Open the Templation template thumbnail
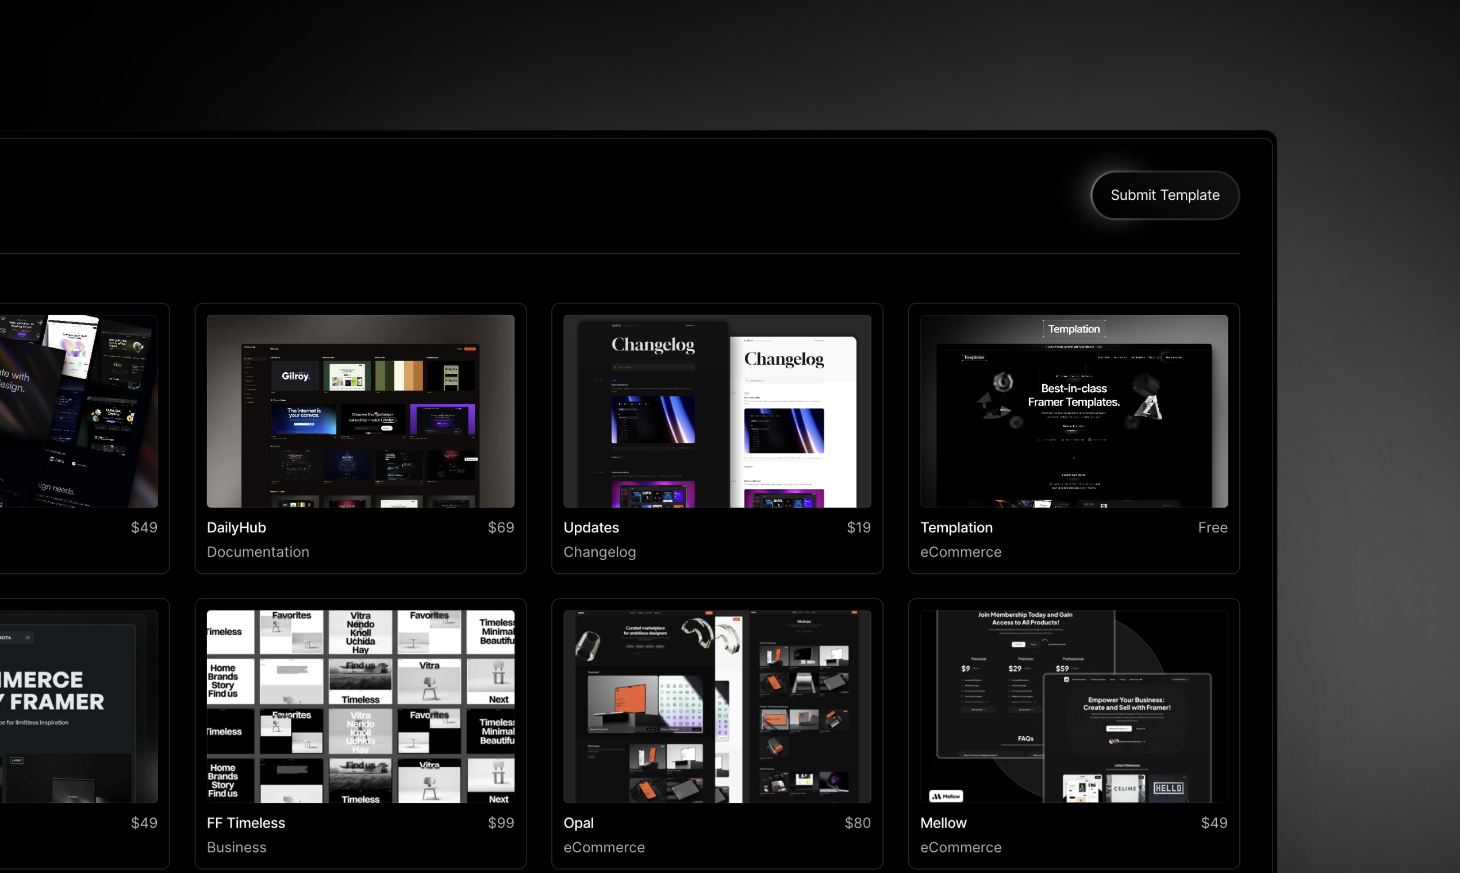This screenshot has width=1460, height=873. pyautogui.click(x=1074, y=411)
